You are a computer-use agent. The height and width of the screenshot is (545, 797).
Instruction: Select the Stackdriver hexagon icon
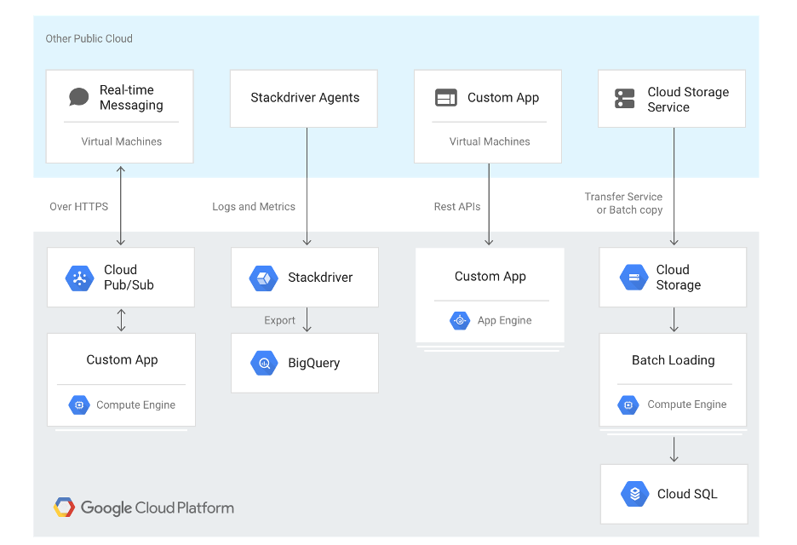pos(263,278)
